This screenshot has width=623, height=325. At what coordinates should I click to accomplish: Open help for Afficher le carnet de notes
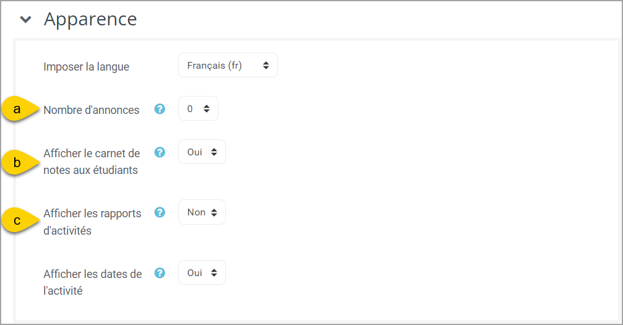point(160,152)
